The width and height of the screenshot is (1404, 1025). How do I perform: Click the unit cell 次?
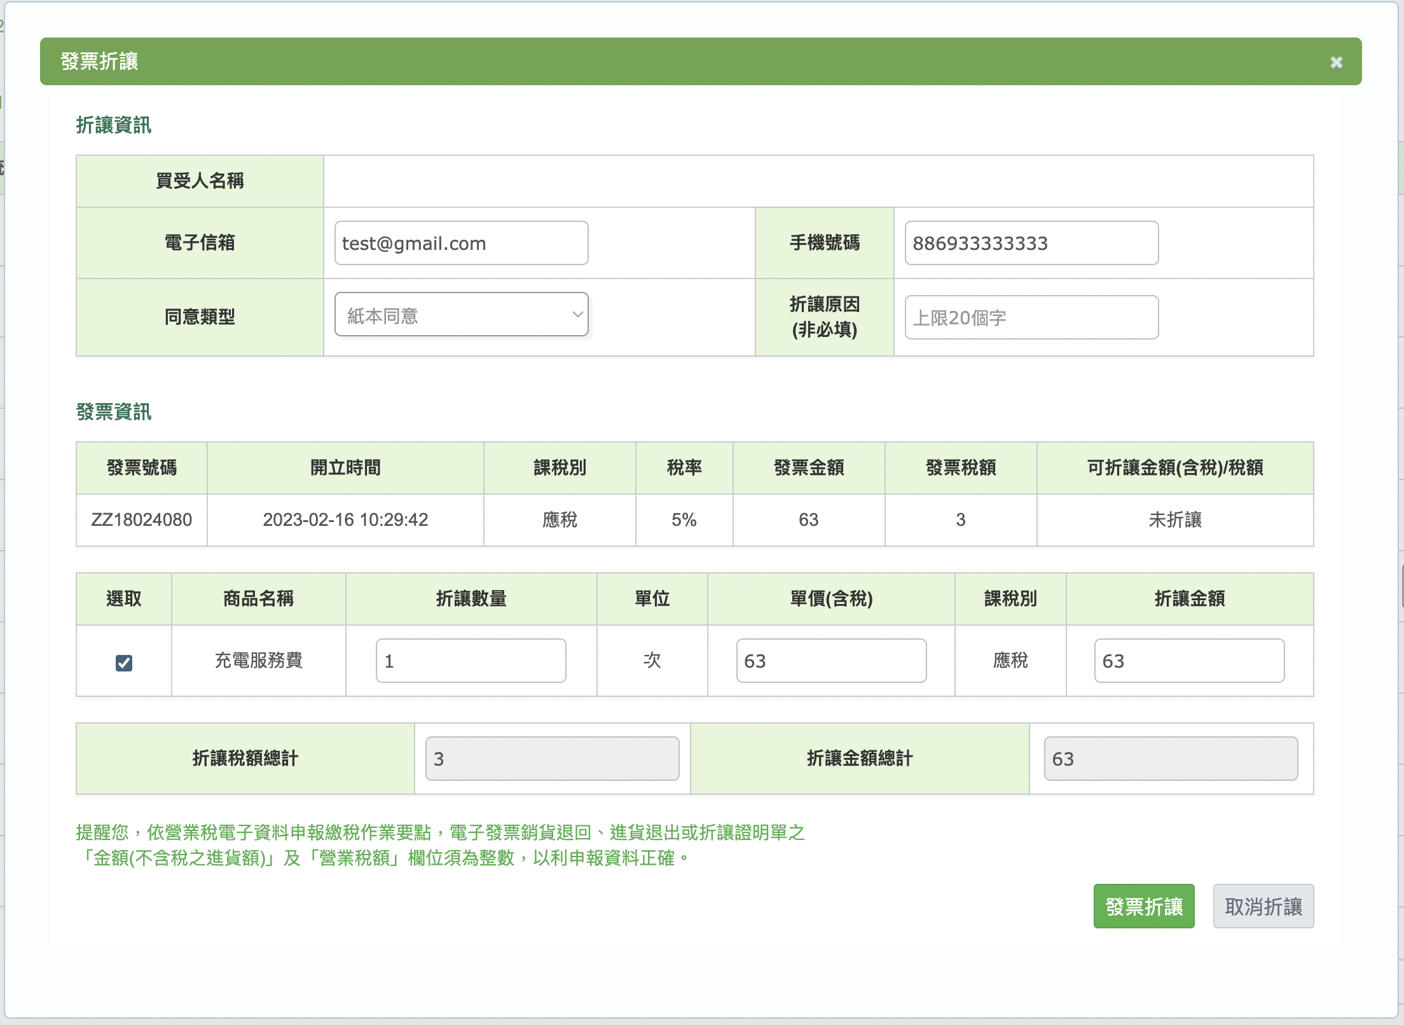652,660
